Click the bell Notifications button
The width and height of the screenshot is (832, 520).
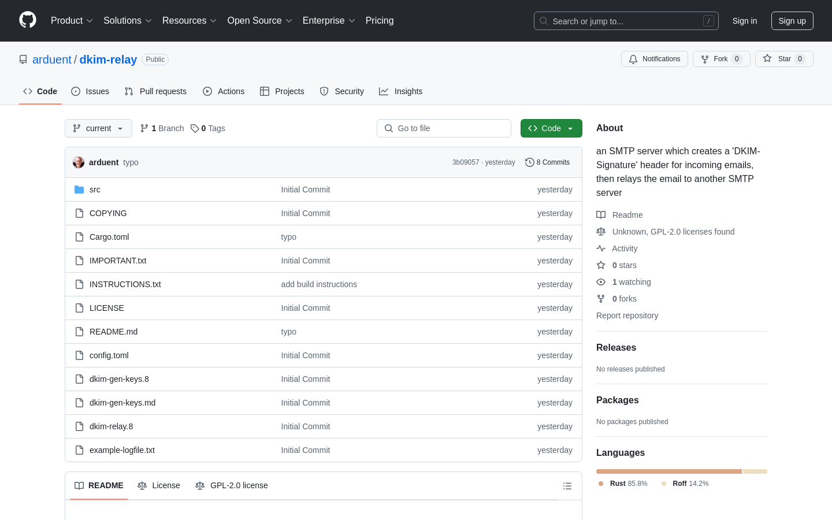pos(655,59)
